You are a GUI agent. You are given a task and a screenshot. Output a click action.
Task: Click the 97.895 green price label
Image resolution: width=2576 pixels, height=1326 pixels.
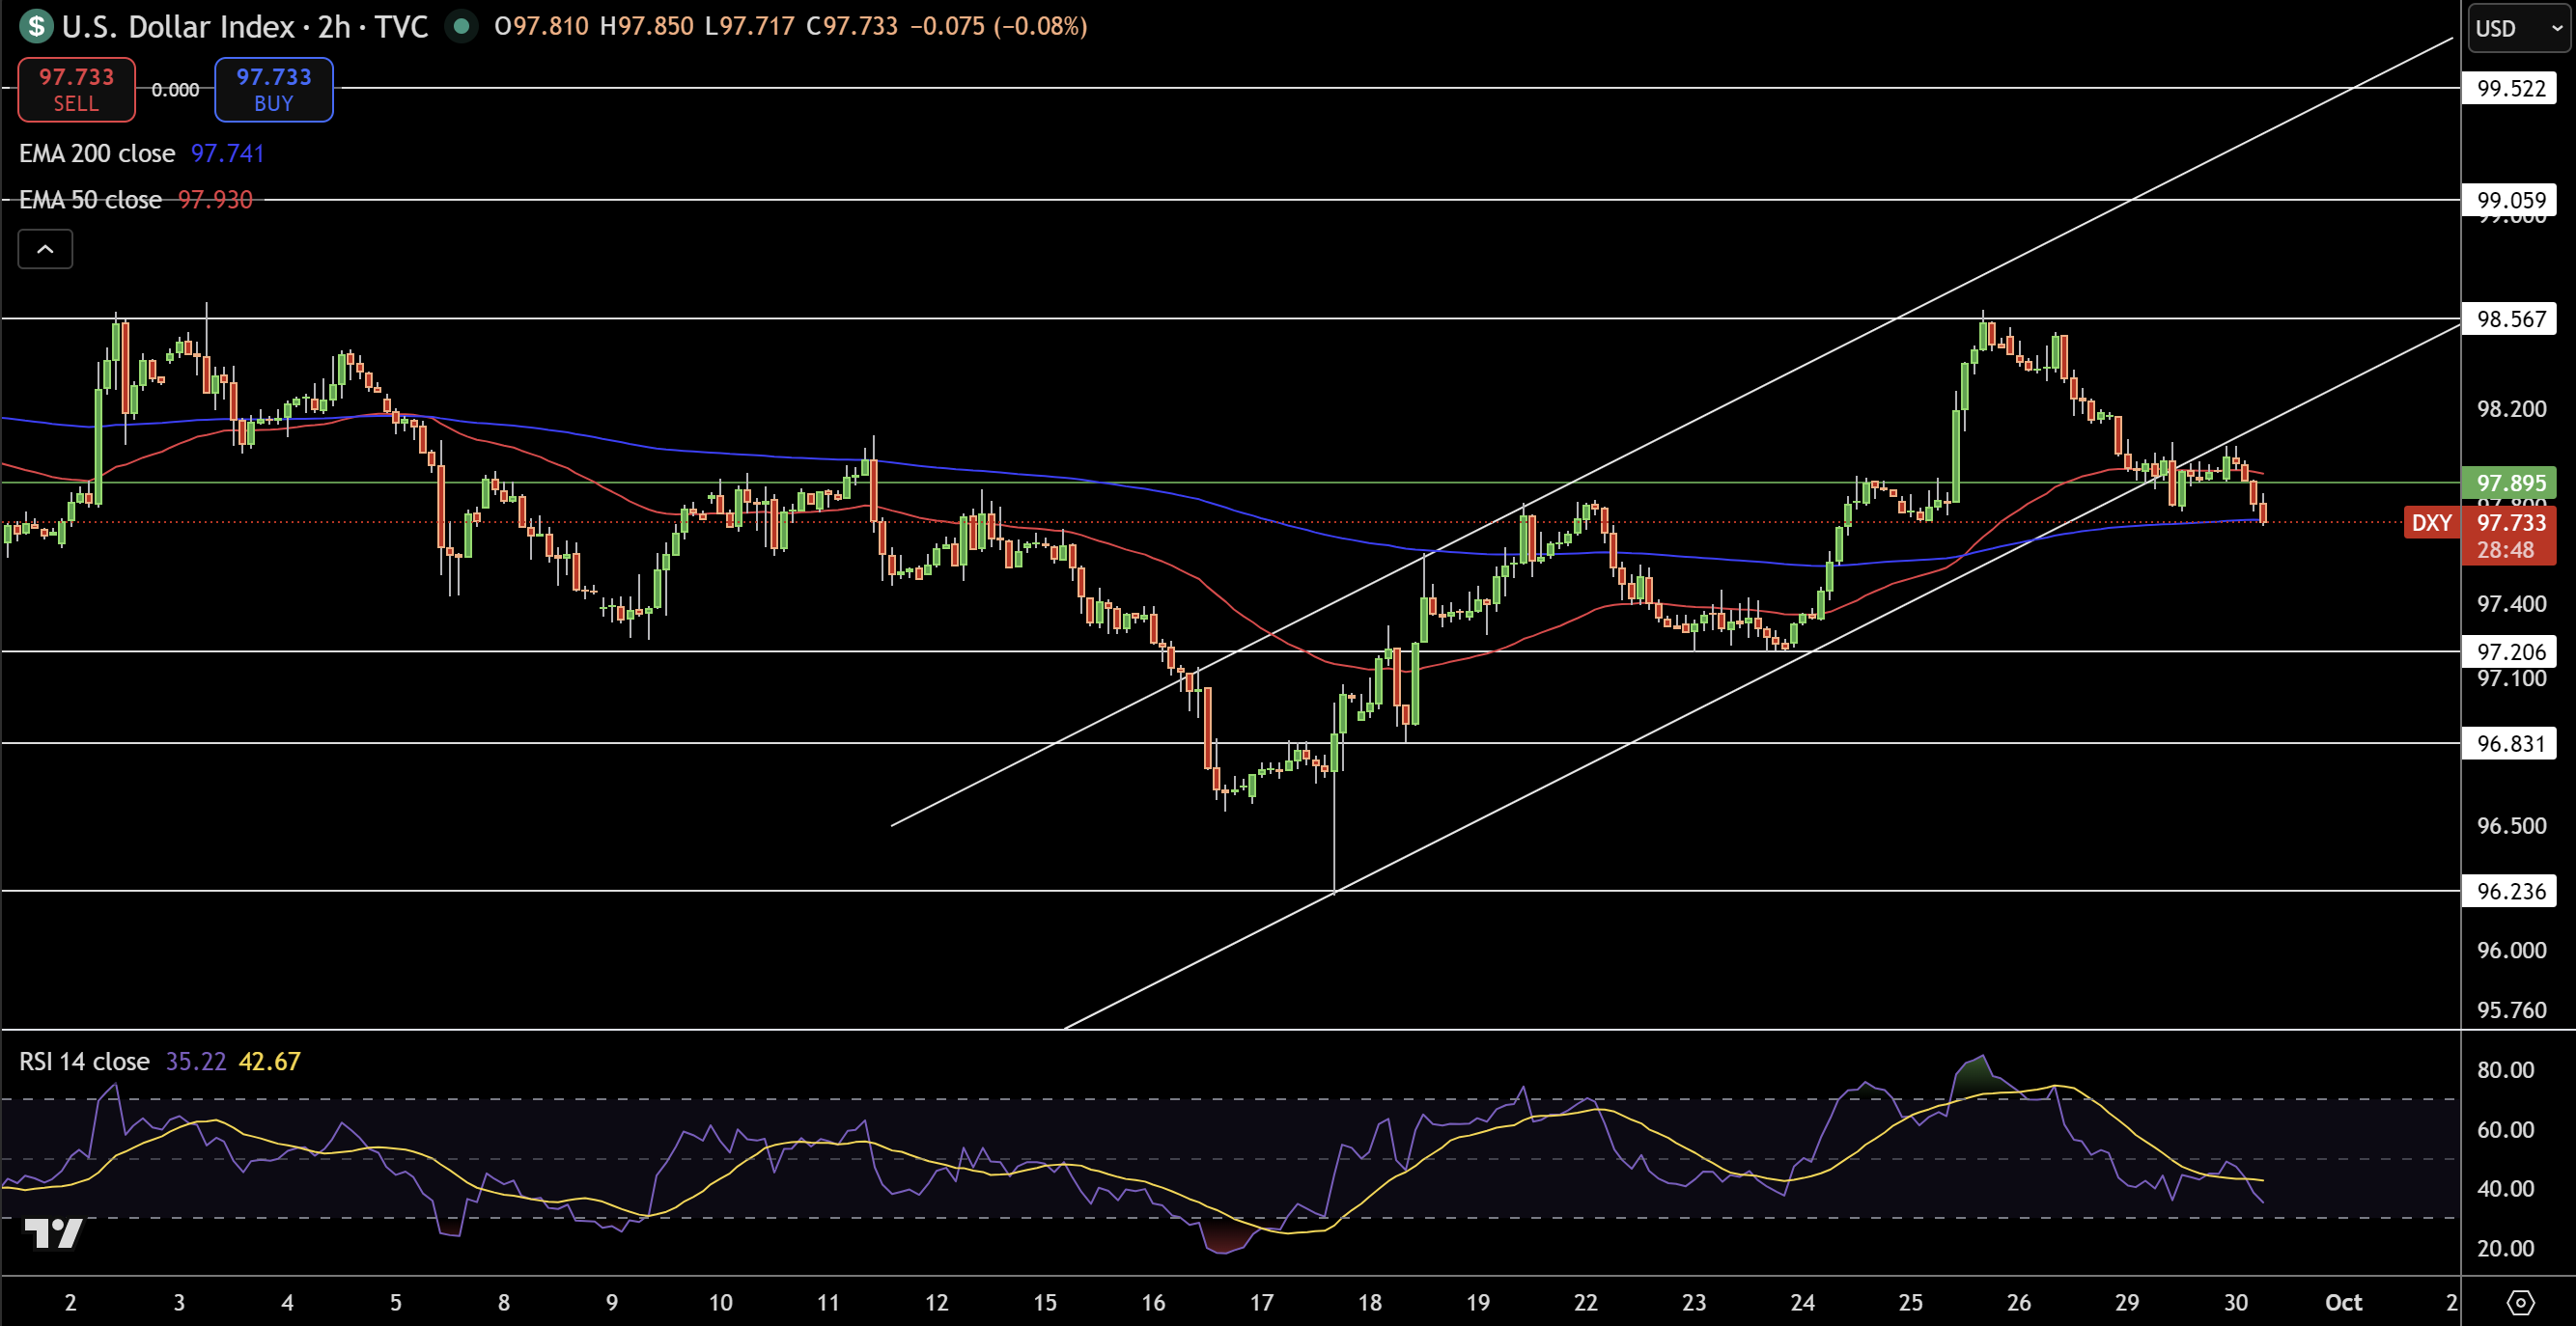pos(2510,483)
